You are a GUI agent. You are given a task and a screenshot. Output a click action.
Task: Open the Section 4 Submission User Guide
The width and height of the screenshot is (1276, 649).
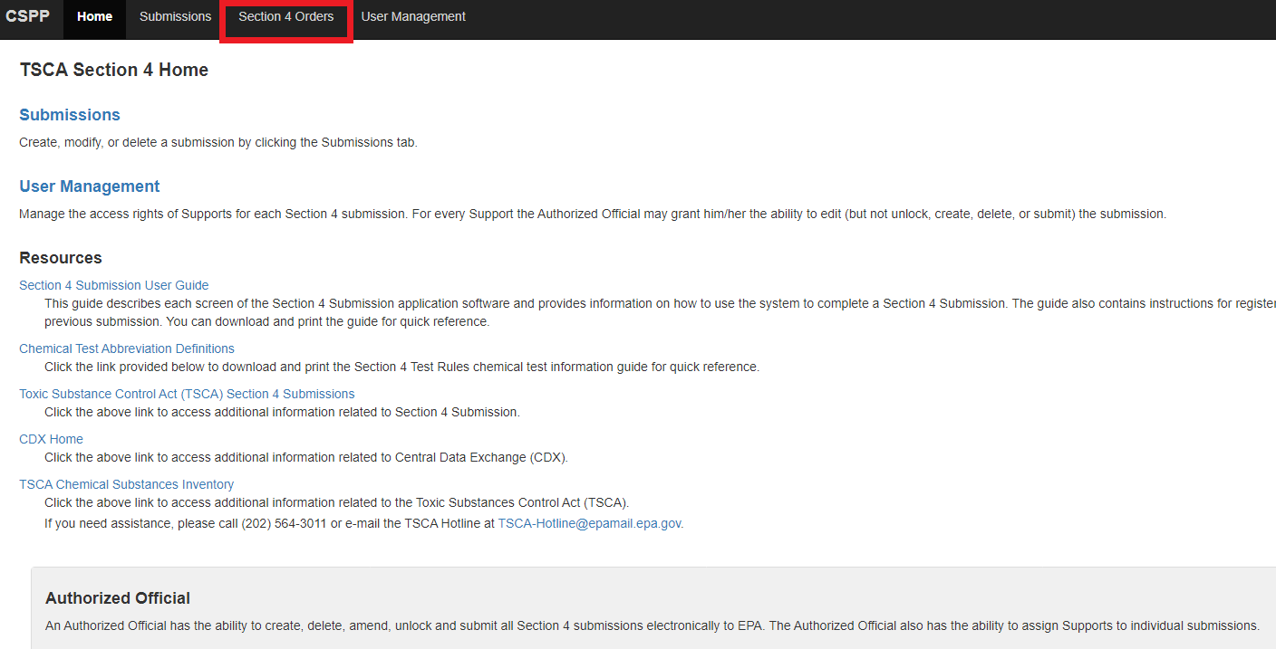coord(113,285)
